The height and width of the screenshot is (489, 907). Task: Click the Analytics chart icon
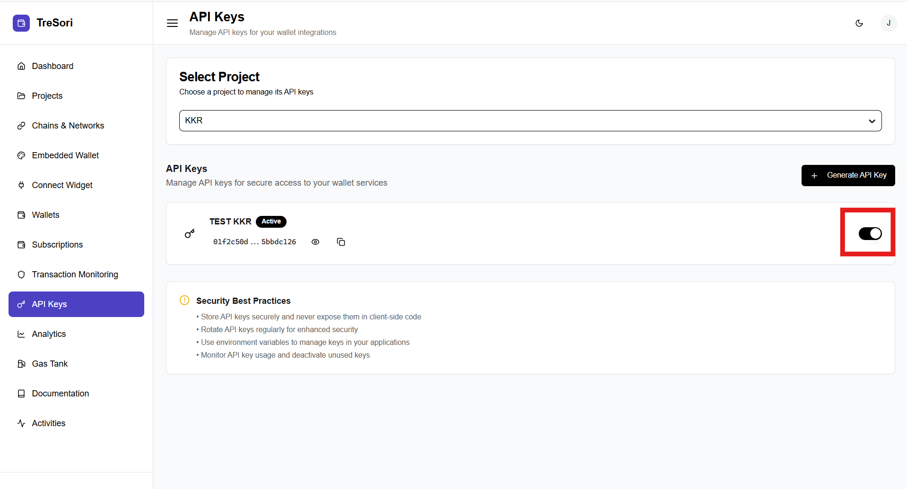coord(21,334)
